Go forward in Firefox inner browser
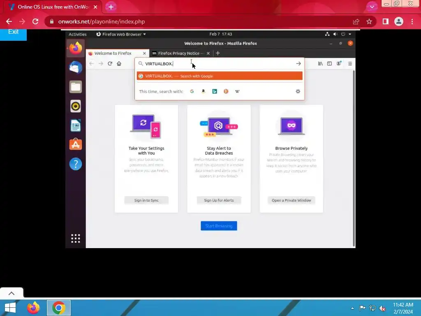421x316 pixels. click(101, 64)
